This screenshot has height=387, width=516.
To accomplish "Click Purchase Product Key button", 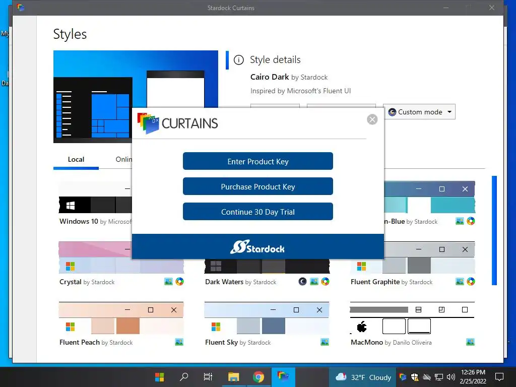I will click(x=257, y=186).
